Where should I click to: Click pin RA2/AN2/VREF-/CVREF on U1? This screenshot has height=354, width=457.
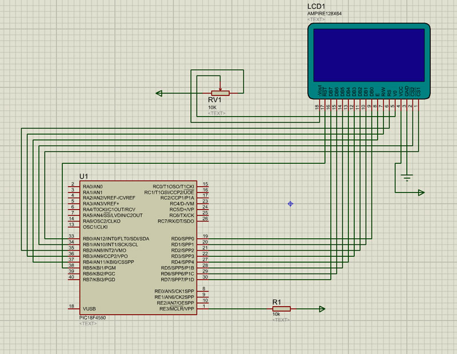pyautogui.click(x=109, y=198)
